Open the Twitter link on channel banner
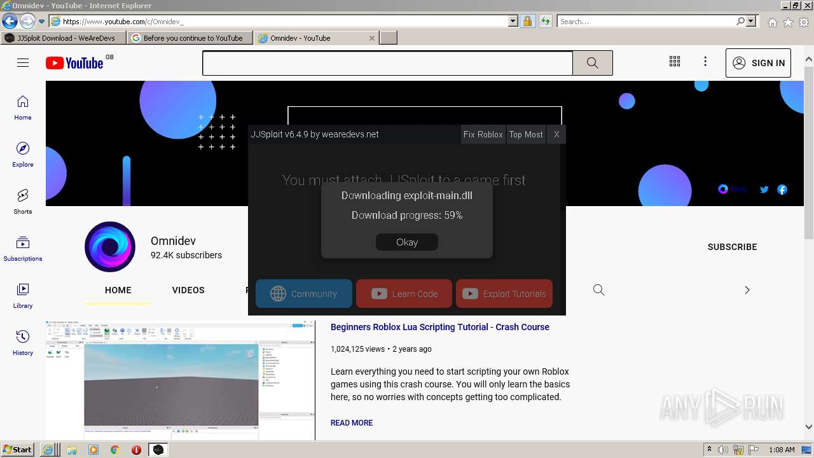 764,190
